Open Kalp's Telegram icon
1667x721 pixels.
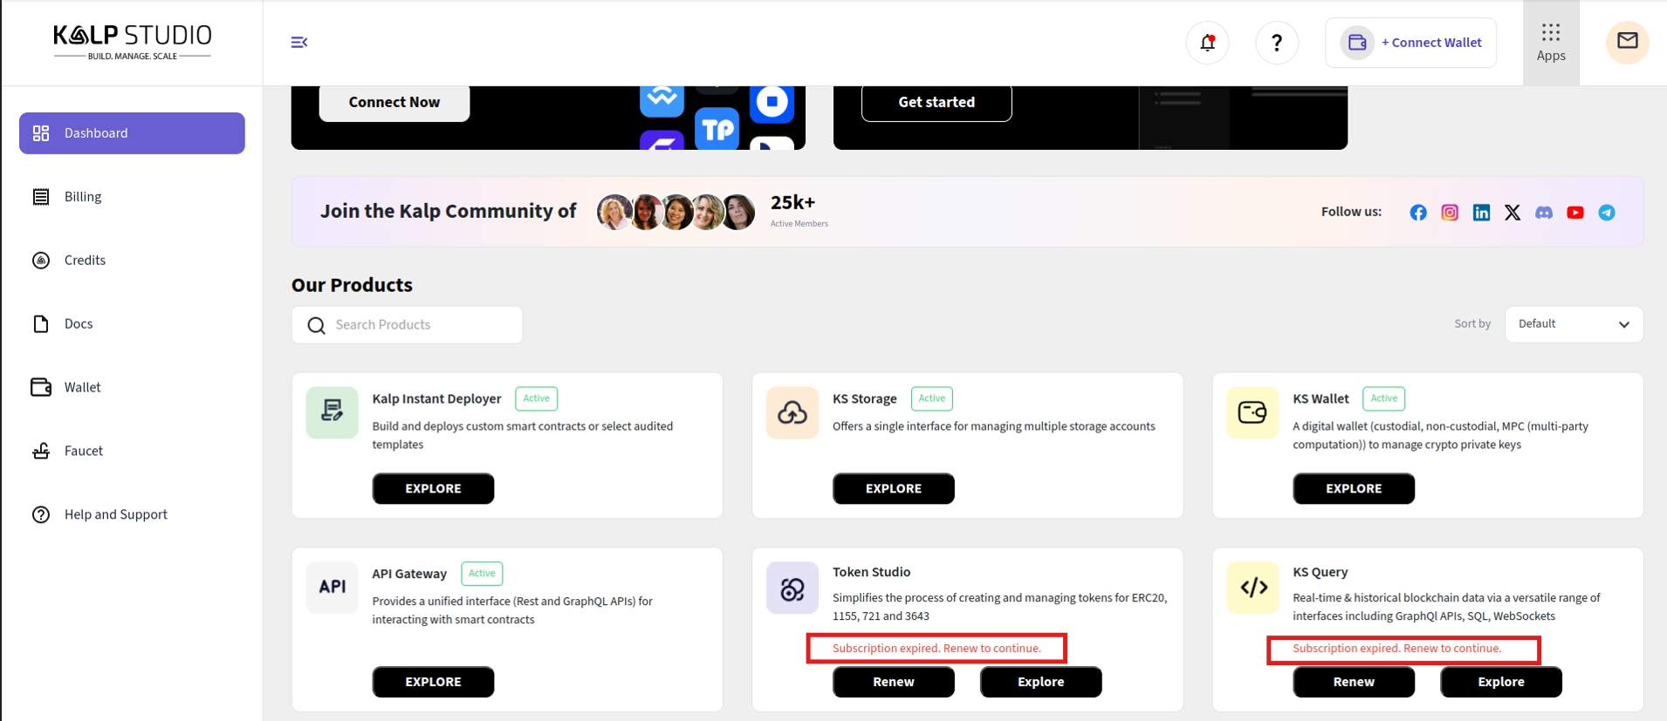[1607, 213]
